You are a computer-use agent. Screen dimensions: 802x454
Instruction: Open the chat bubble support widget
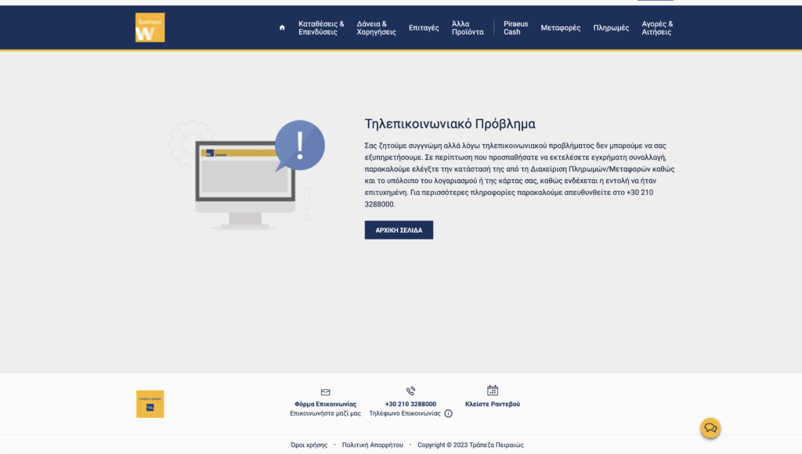pos(710,428)
